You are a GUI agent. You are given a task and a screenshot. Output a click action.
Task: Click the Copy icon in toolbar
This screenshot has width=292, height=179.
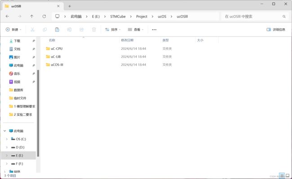pyautogui.click(x=44, y=30)
